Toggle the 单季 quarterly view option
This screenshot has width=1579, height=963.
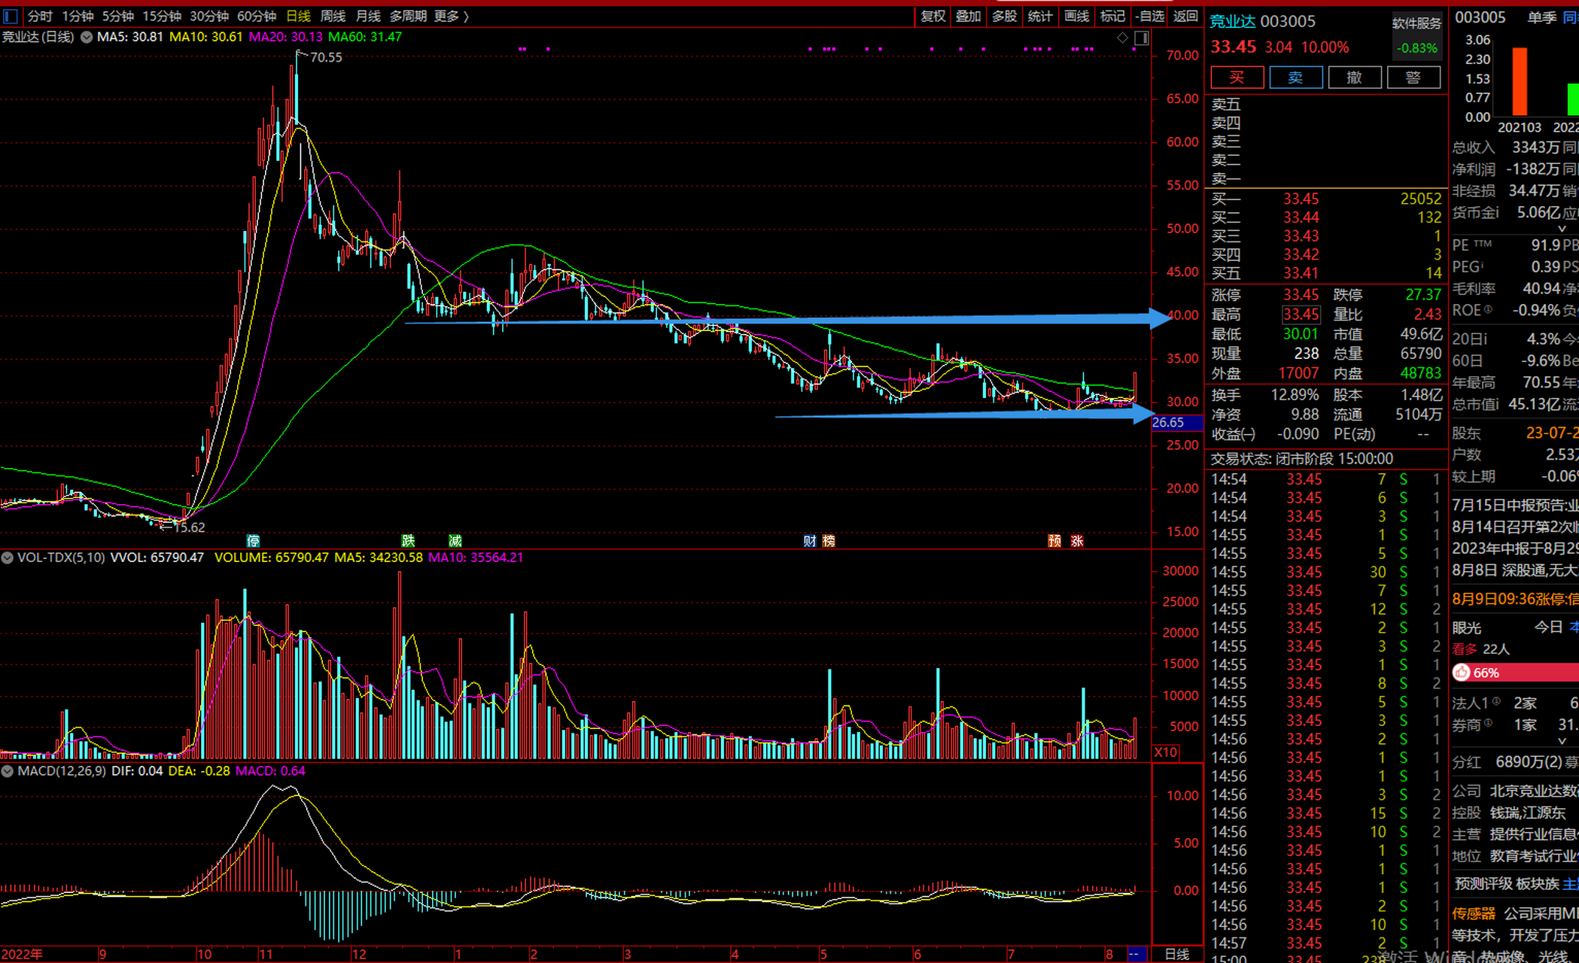(1541, 17)
